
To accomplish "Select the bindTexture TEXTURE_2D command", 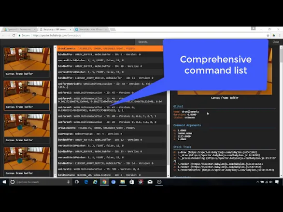I will tap(112, 175).
